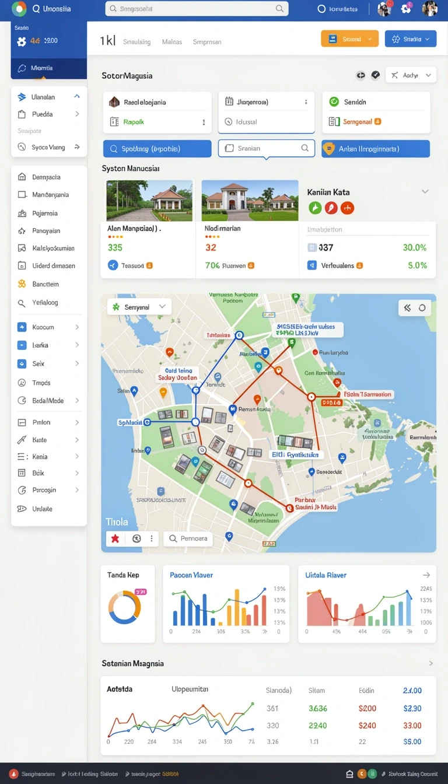
Task: Click the green round Kanilan Kata icon
Action: pyautogui.click(x=314, y=207)
